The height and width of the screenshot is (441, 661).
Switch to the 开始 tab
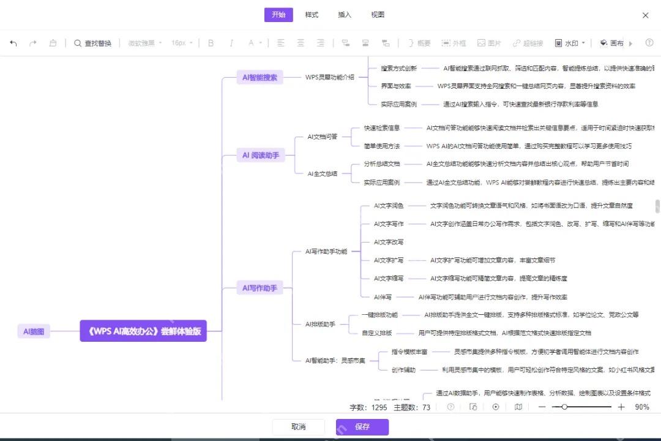click(278, 15)
